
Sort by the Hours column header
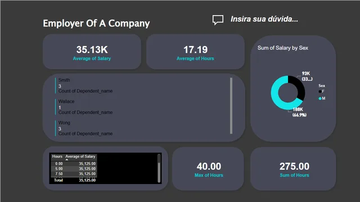57,157
